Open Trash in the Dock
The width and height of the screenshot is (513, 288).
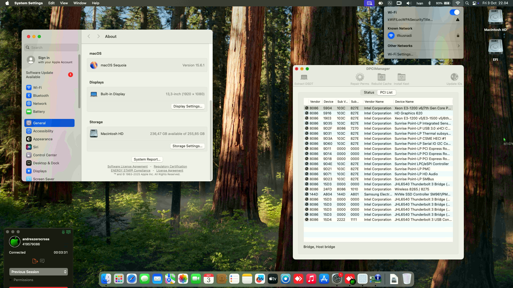[407, 279]
